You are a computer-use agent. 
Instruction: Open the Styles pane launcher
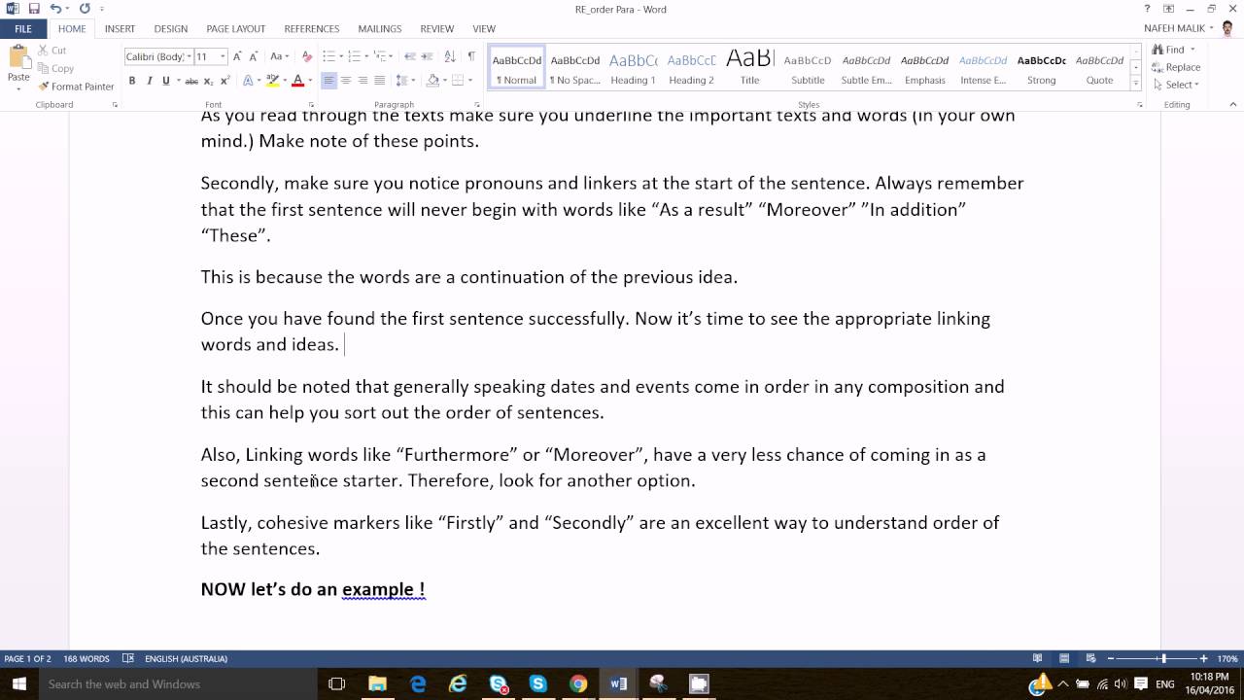[x=1138, y=104]
